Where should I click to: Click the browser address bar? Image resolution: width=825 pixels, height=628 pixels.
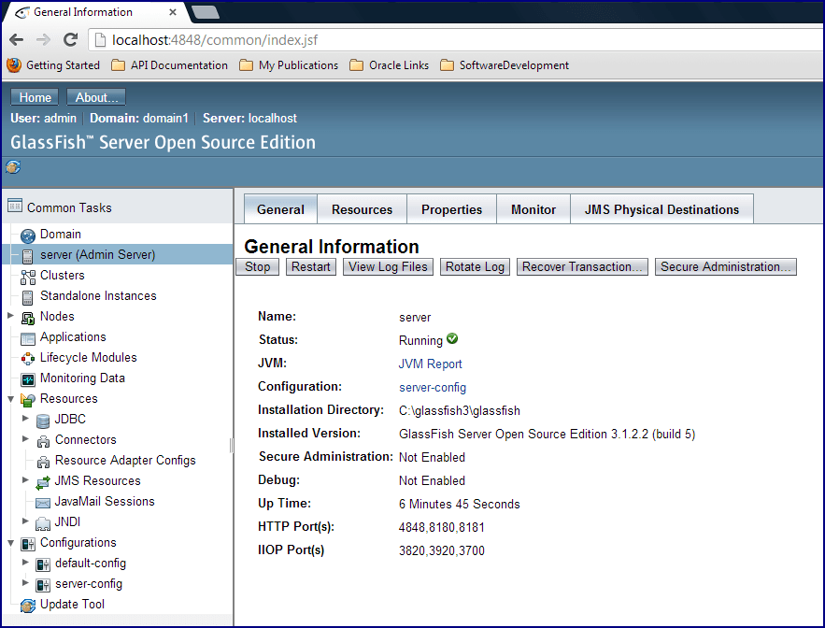click(x=280, y=40)
